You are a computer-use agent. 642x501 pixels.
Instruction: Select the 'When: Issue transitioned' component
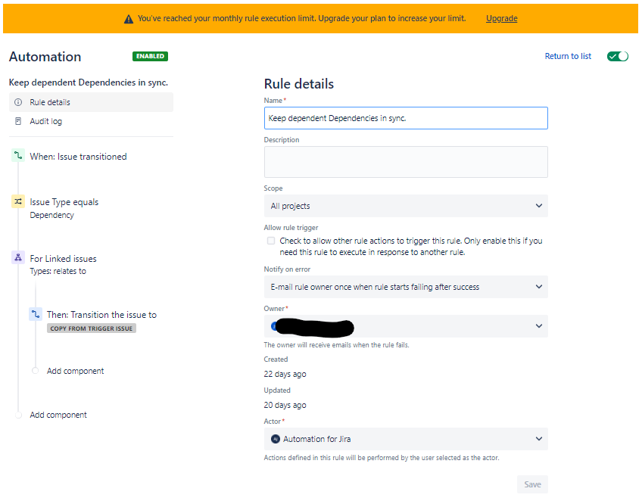click(78, 157)
